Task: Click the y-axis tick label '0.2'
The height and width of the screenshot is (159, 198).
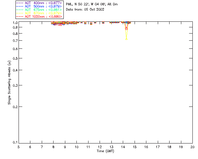Action: point(15,107)
